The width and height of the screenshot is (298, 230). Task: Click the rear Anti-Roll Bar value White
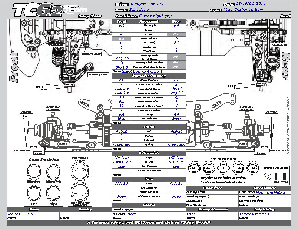[176, 119]
